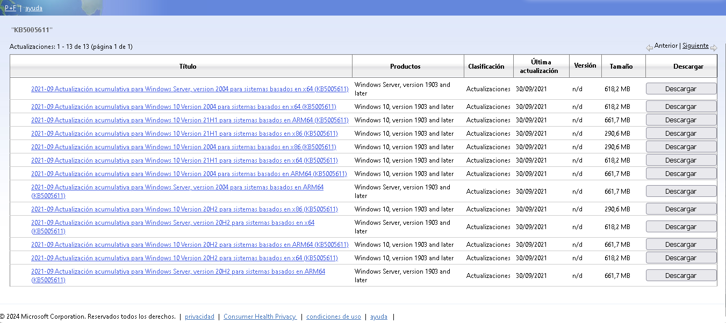Viewport: 726px width, 323px height.
Task: Download the Windows Server version 20H2 x64 update
Action: [x=681, y=227]
